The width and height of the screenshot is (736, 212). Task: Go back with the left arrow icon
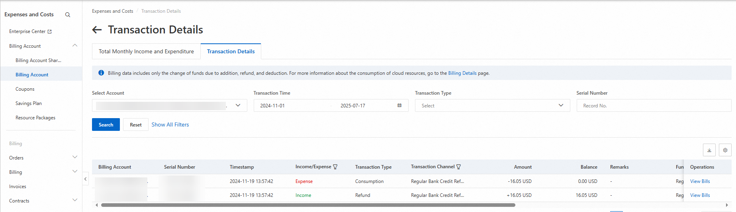(x=97, y=30)
